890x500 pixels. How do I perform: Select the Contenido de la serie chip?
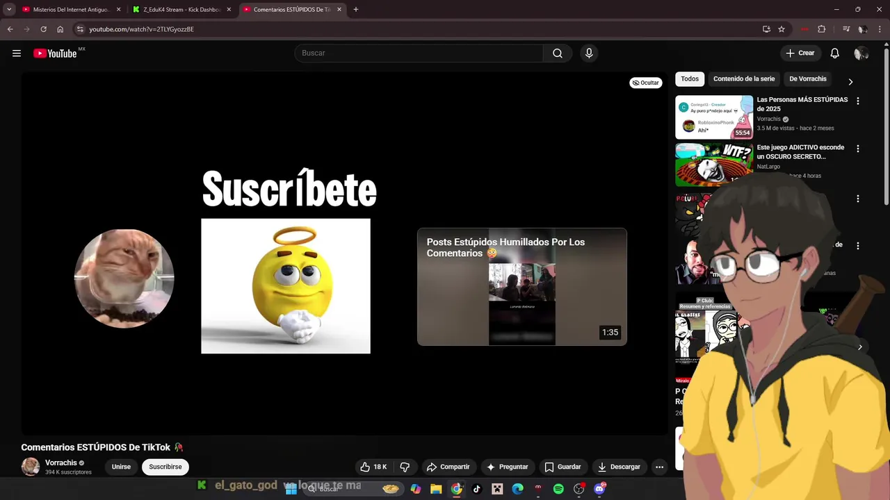[x=744, y=79]
